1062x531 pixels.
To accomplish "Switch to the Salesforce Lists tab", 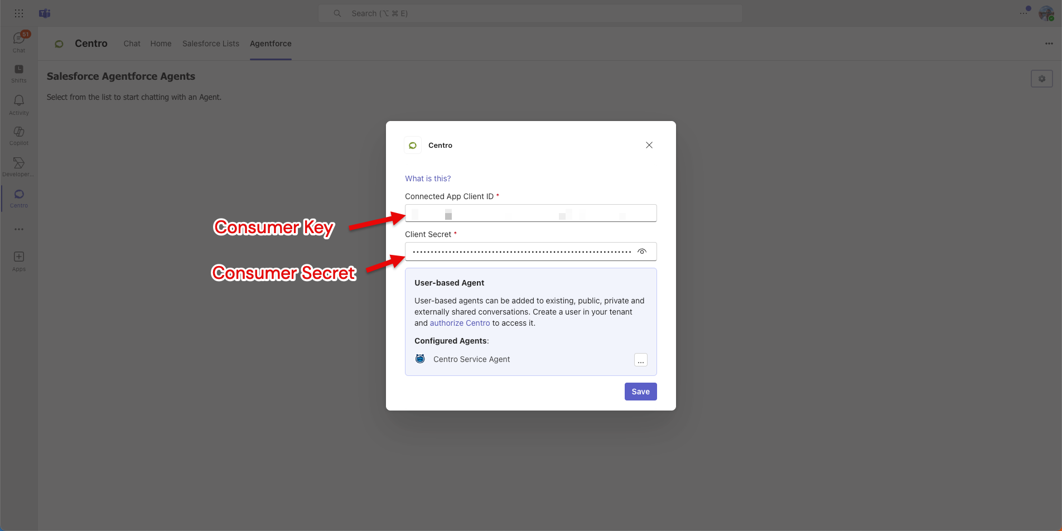I will point(210,44).
